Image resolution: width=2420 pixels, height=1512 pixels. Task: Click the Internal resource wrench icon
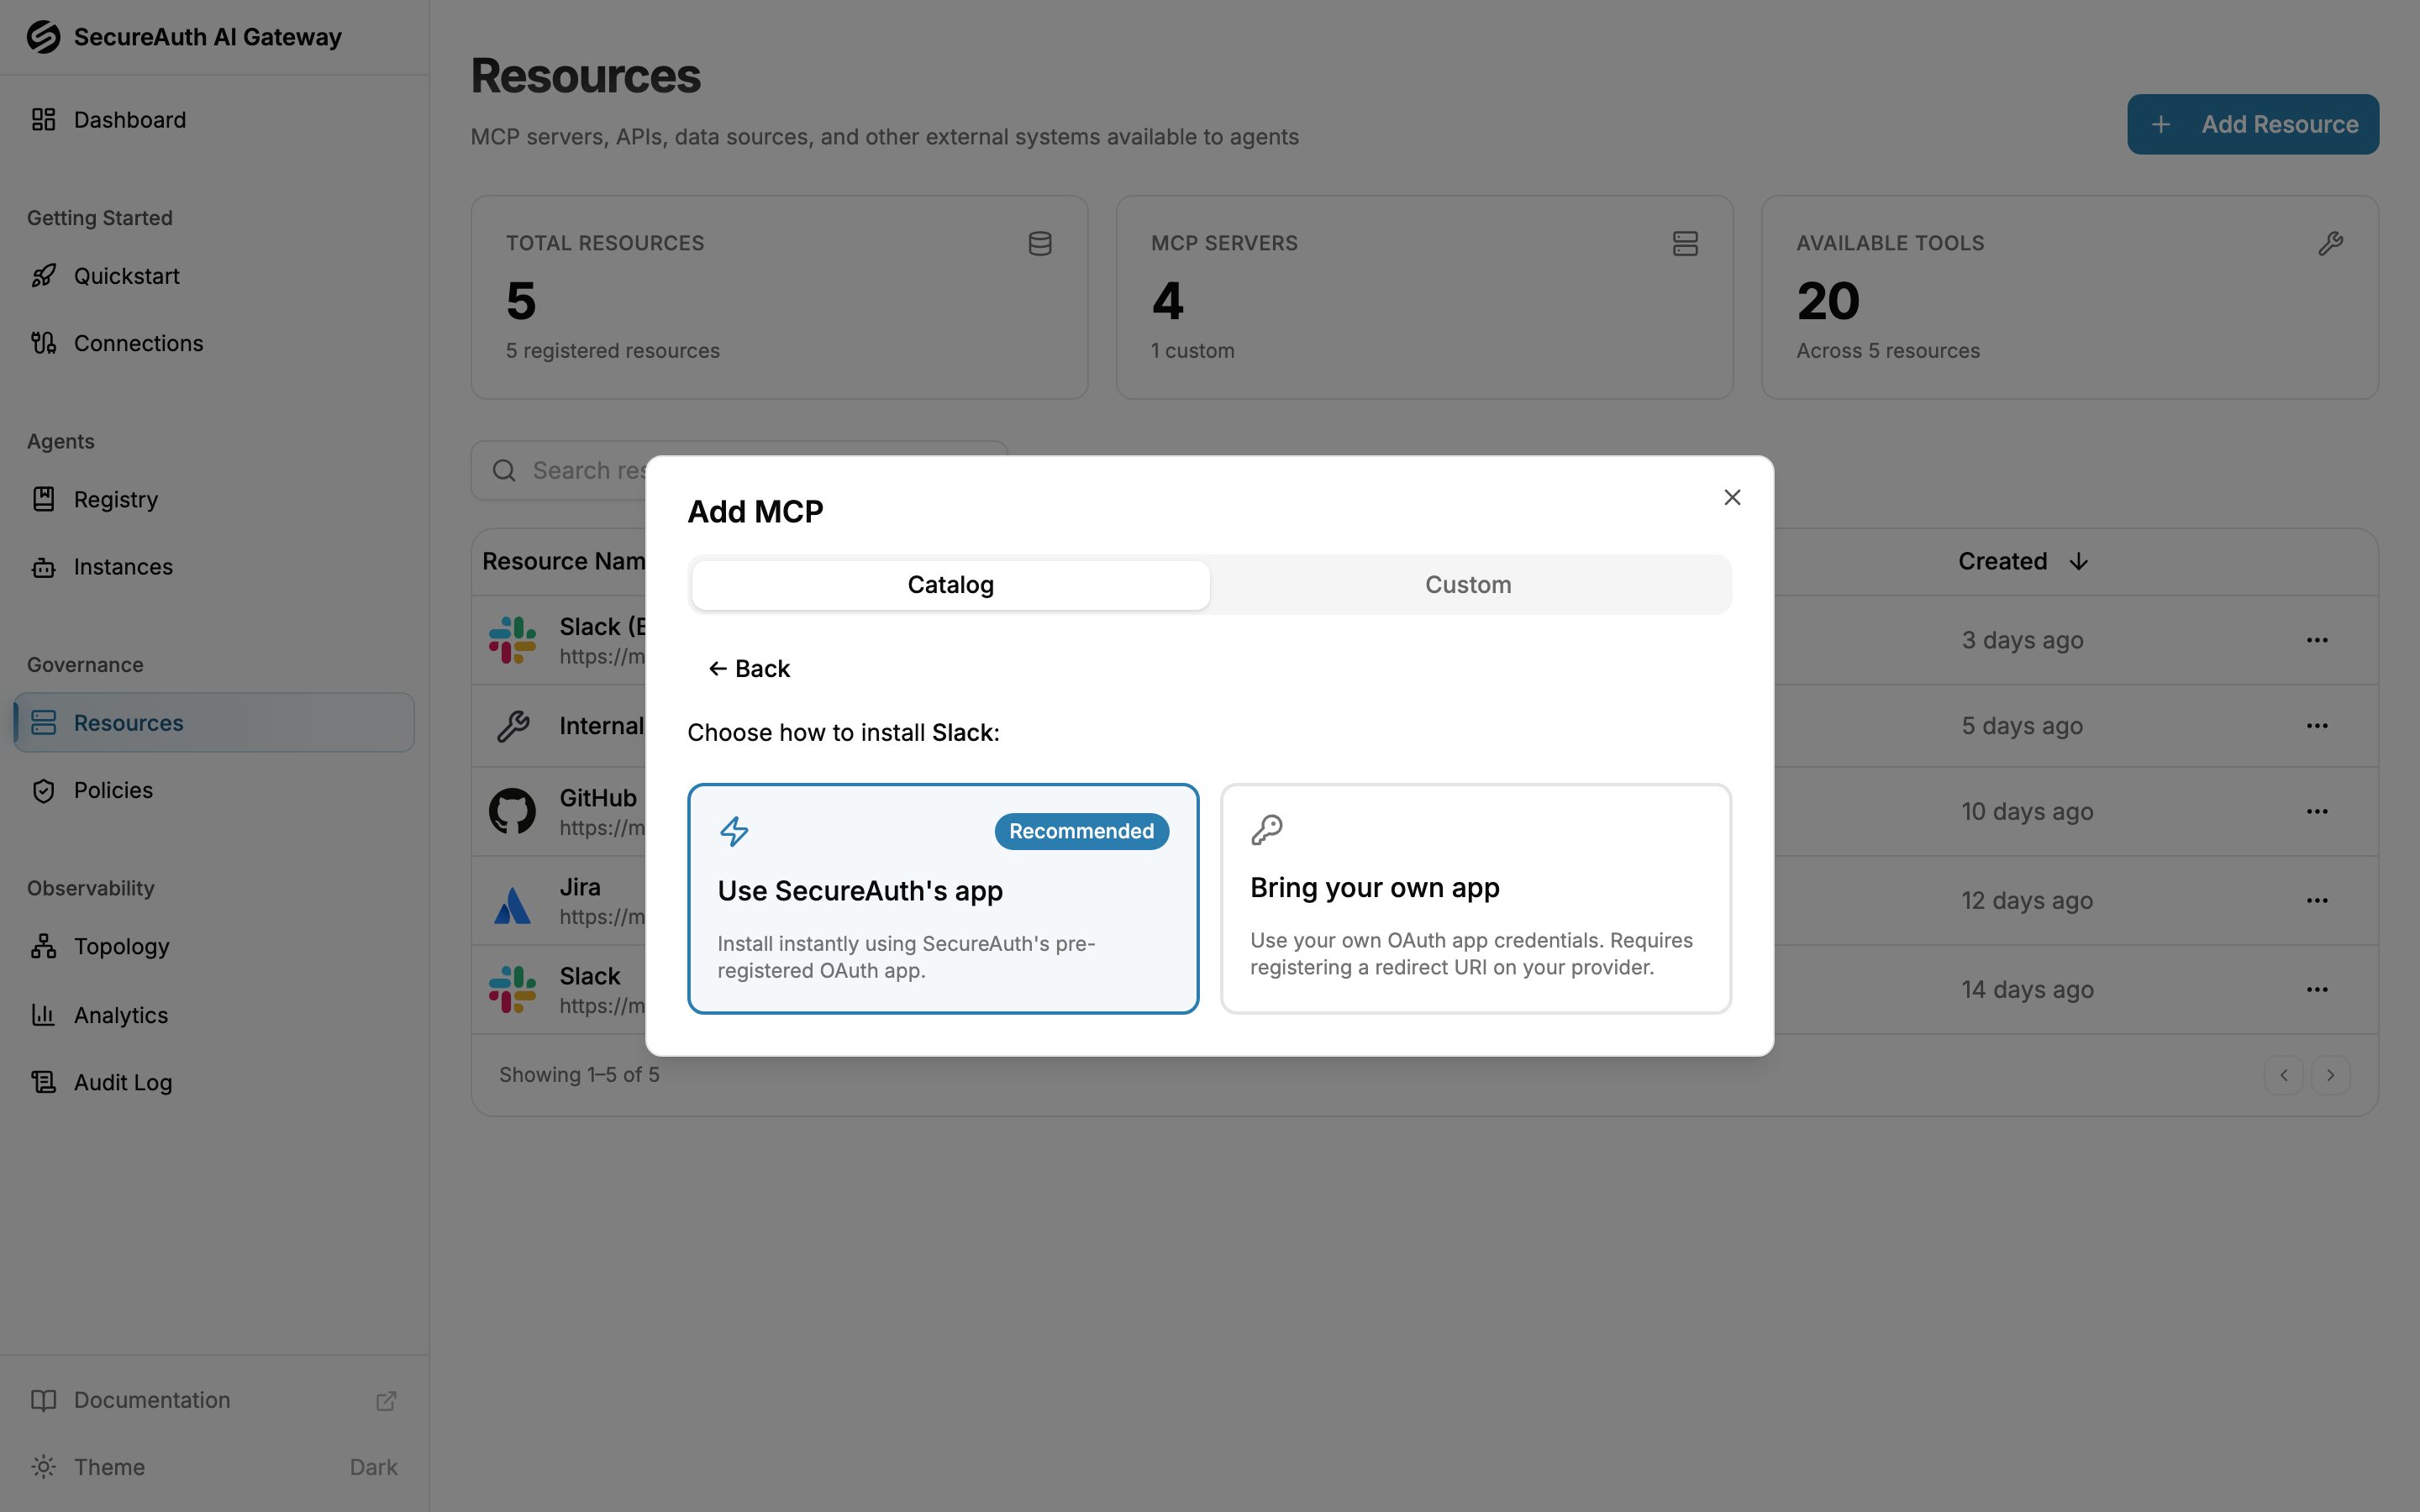pos(512,726)
